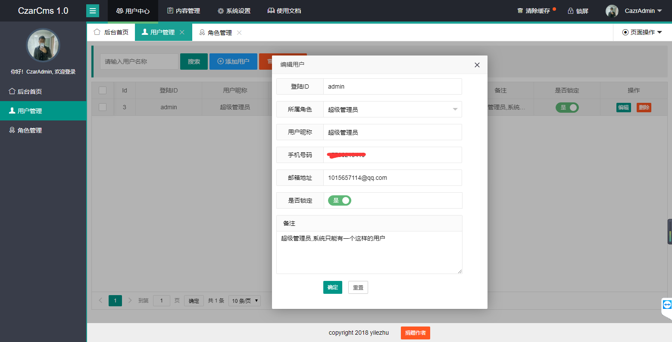Open the CazrAdmin account dropdown

click(643, 11)
